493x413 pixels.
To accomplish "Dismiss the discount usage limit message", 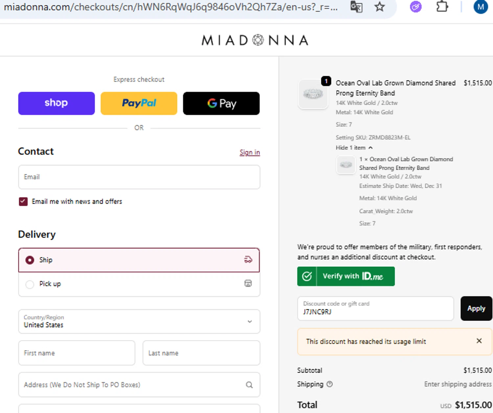I will 479,341.
